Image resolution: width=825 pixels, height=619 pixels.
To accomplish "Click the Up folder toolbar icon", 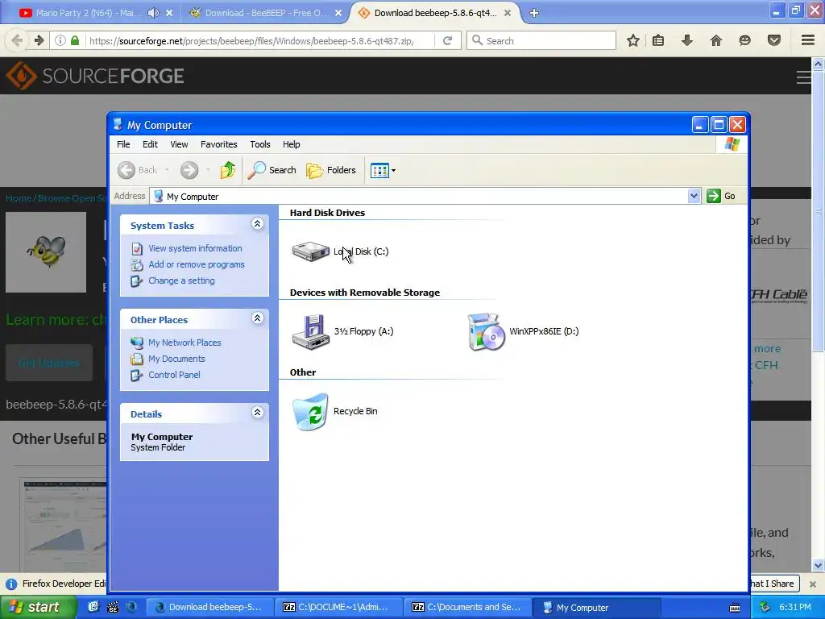I will click(x=228, y=170).
